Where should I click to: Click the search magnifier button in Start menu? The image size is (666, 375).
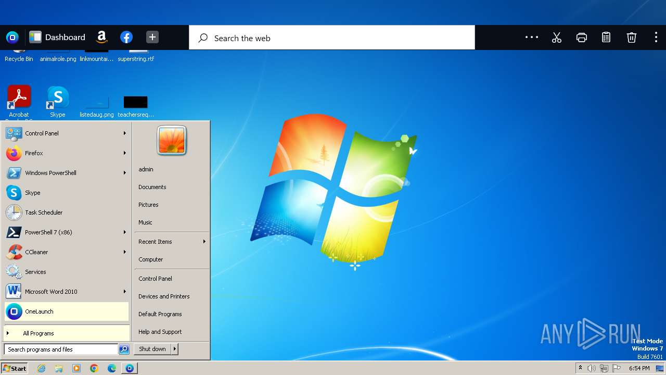coord(124,349)
